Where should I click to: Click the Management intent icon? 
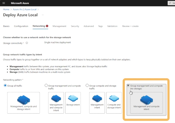[x=97, y=98]
